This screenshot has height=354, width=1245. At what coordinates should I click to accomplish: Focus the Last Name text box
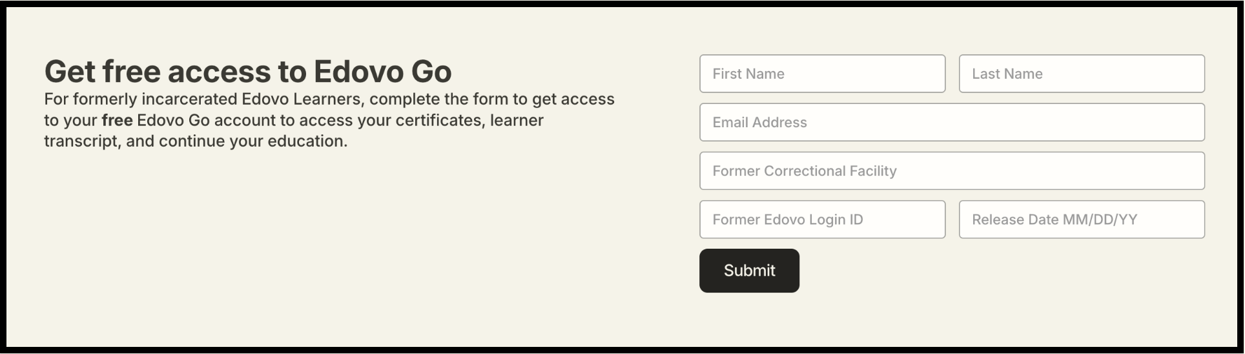[x=1082, y=74]
